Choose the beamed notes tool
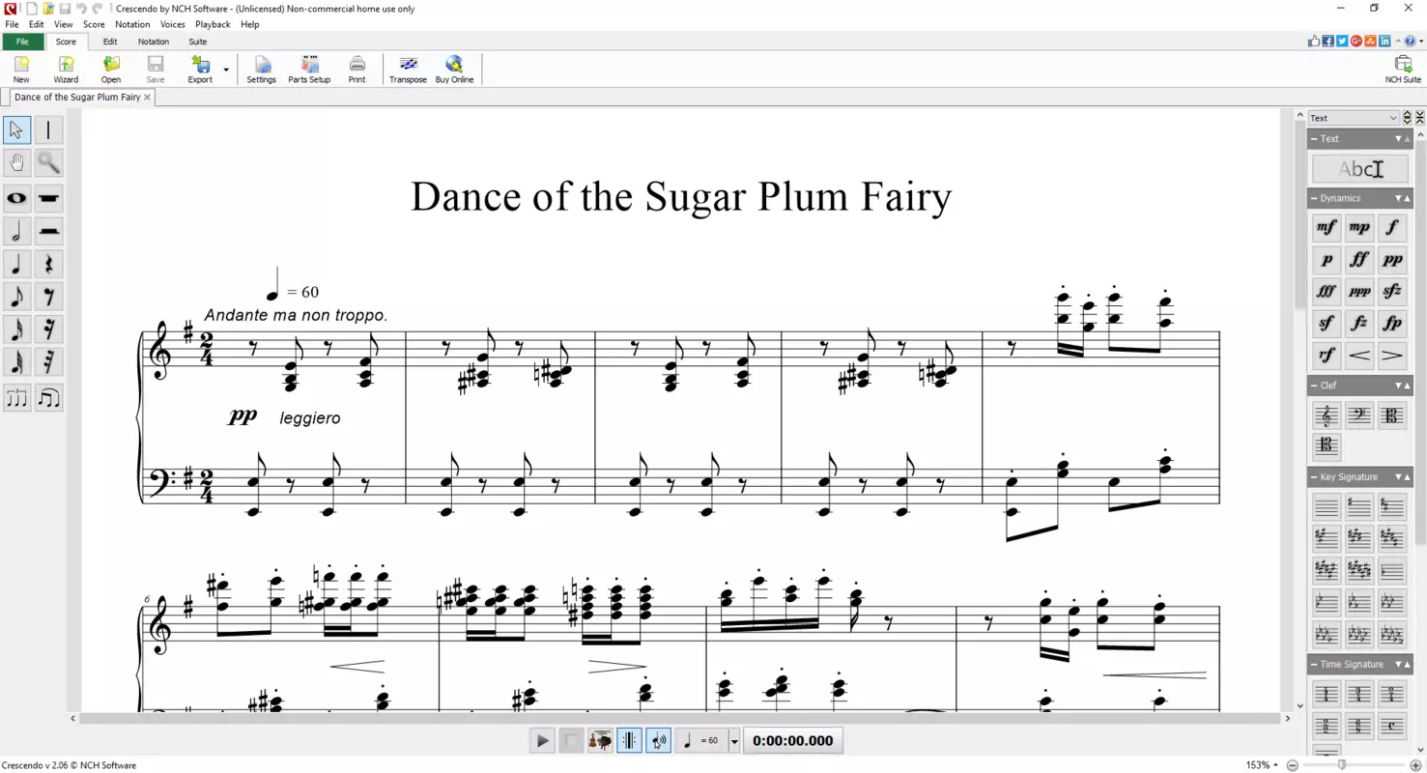This screenshot has height=773, width=1427. (x=48, y=398)
